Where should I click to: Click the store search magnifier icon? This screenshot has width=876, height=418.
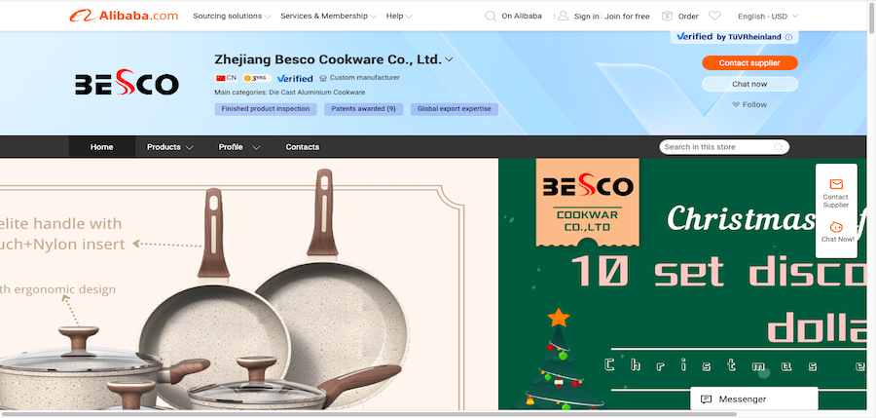779,147
